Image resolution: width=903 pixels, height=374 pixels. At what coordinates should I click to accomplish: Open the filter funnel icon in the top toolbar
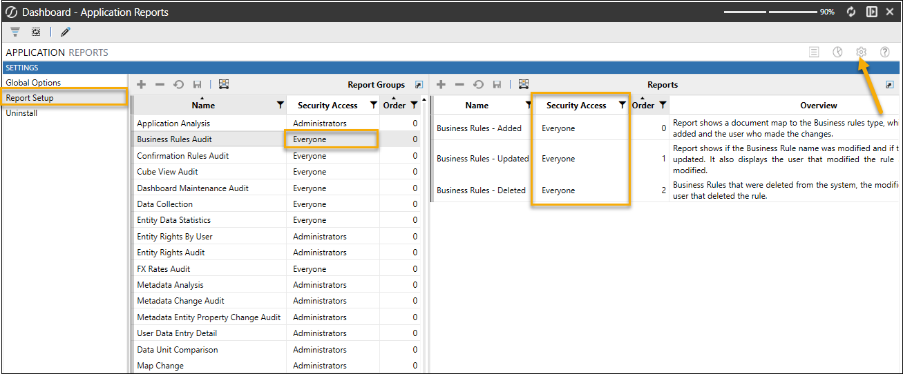[x=15, y=32]
